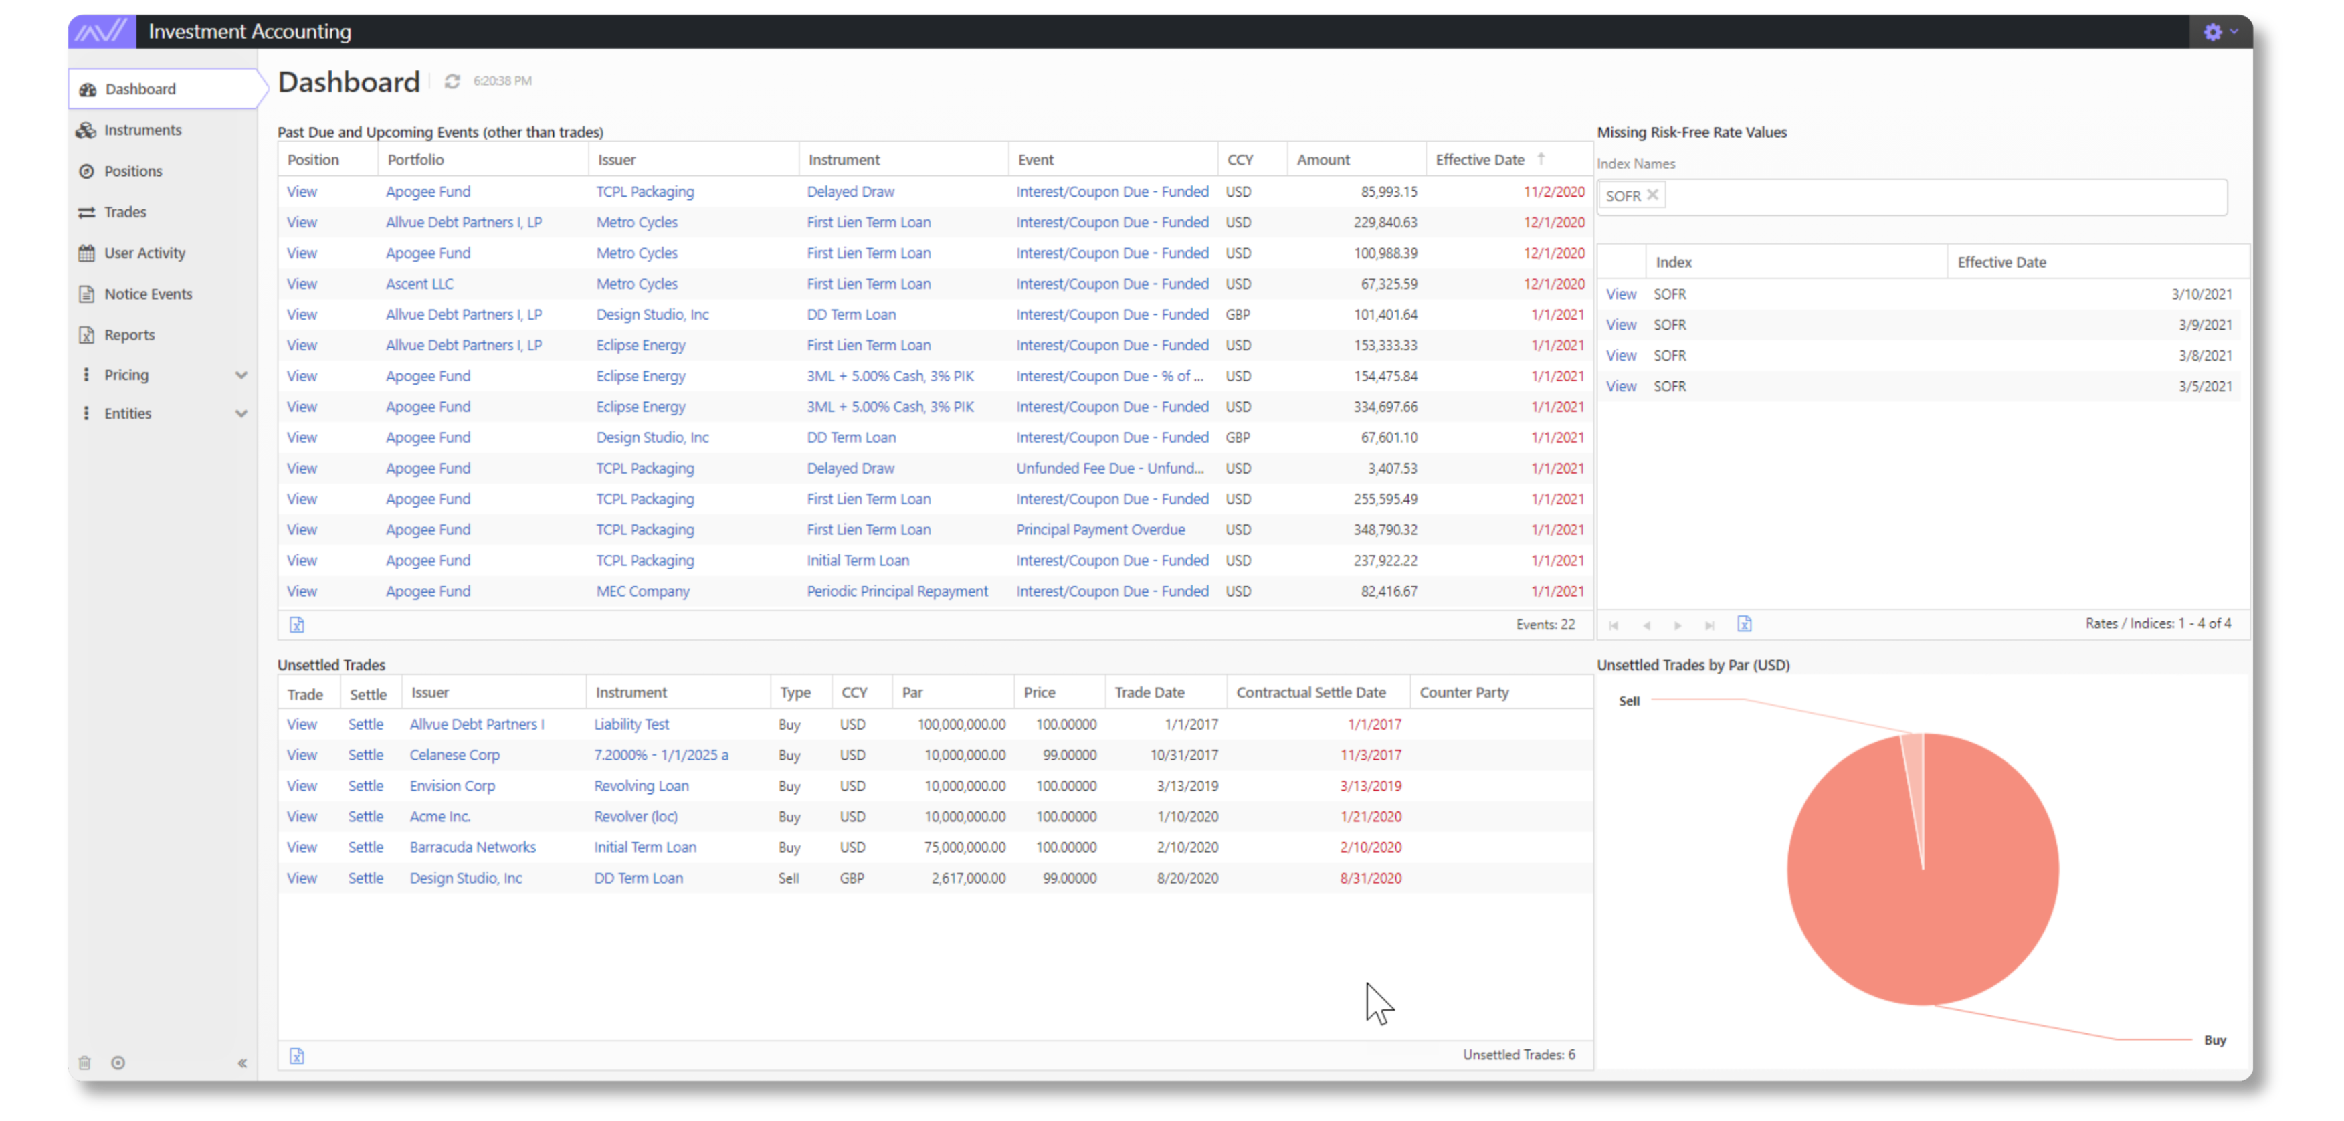Refresh the Dashboard data

tap(452, 80)
